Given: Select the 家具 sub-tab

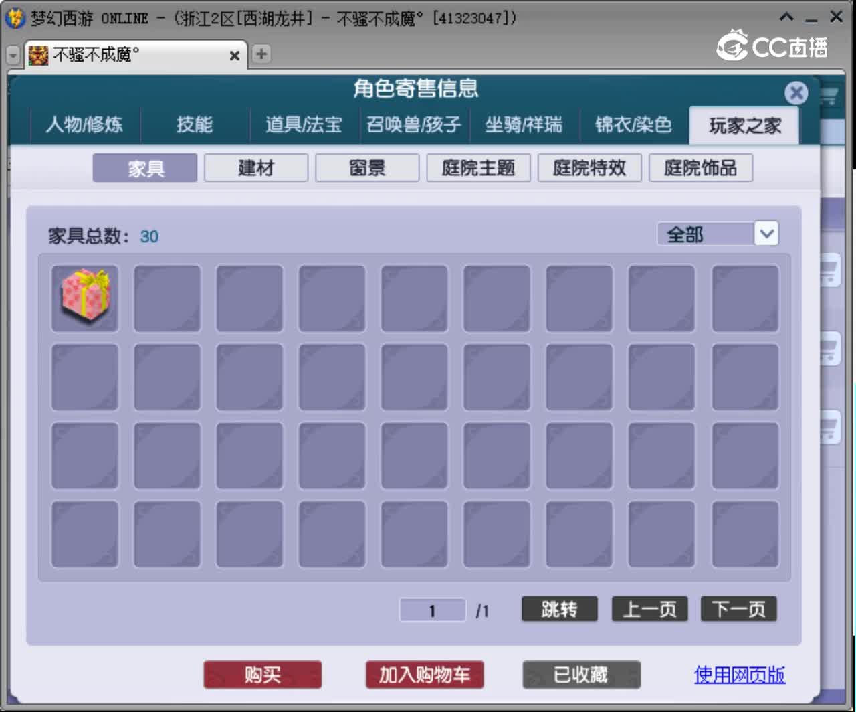Looking at the screenshot, I should click(145, 168).
